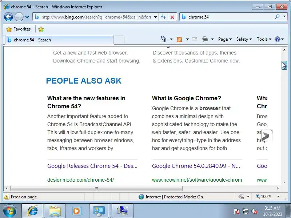The height and width of the screenshot is (218, 291).
Task: Expand the Feeds dropdown arrow
Action: point(187,39)
